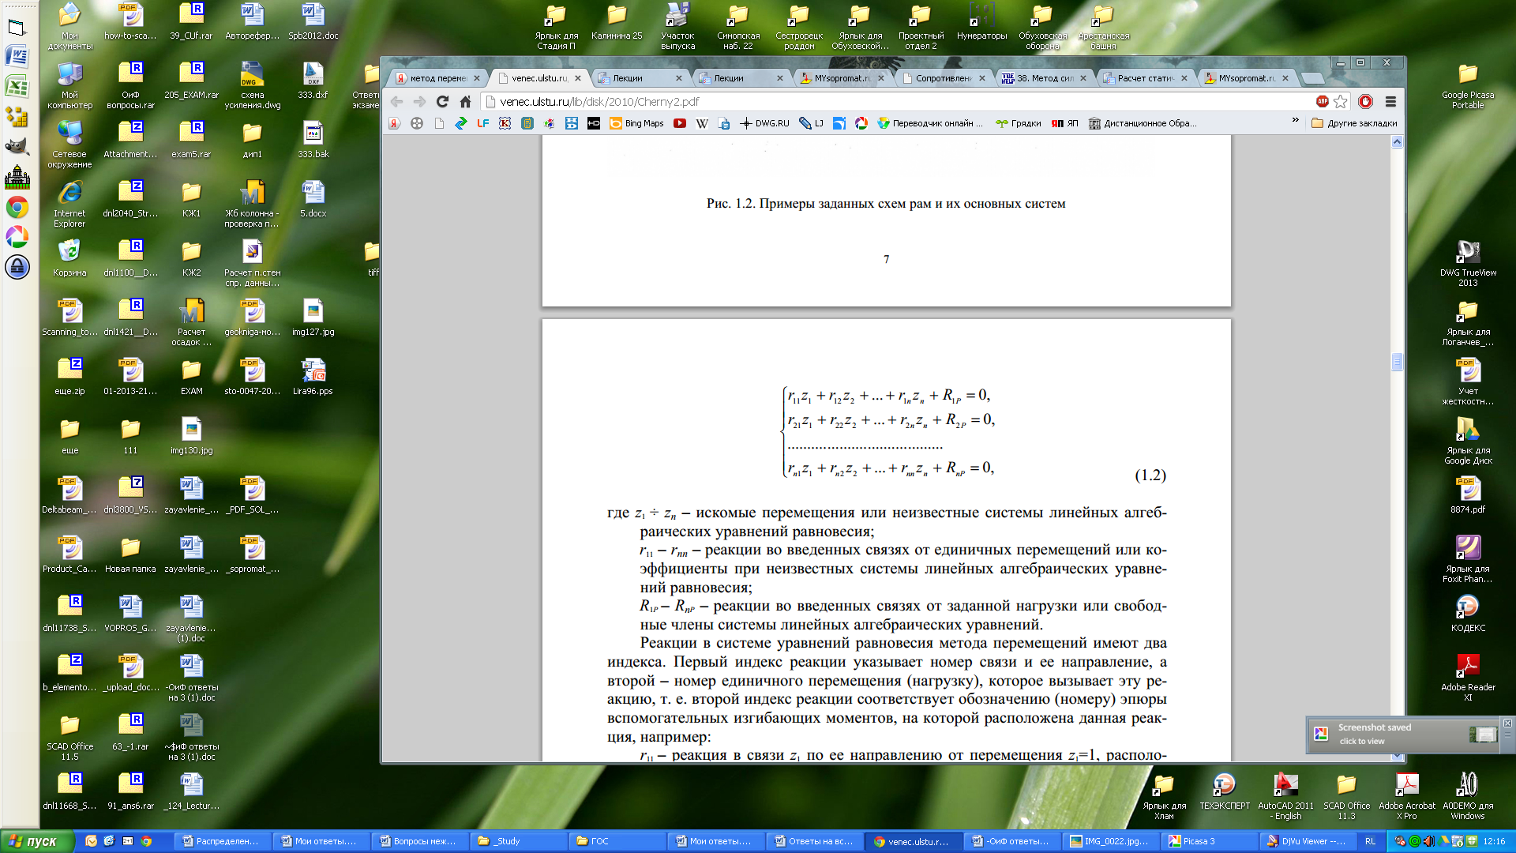Launch SCAD Office 11.5 desktop shortcut
1516x853 pixels.
[69, 737]
